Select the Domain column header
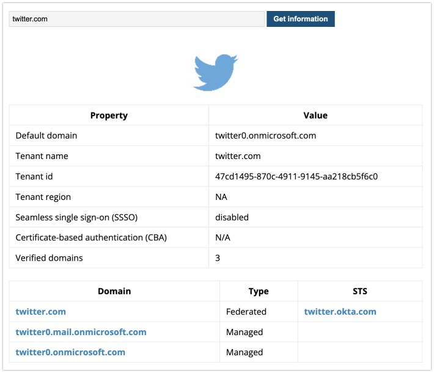This screenshot has height=373, width=434. tap(114, 291)
